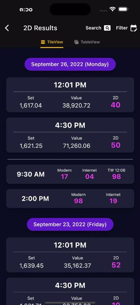The height and width of the screenshot is (305, 140).
Task: Open Friday 12:01 PM tile with 2D 52
Action: (x=70, y=255)
